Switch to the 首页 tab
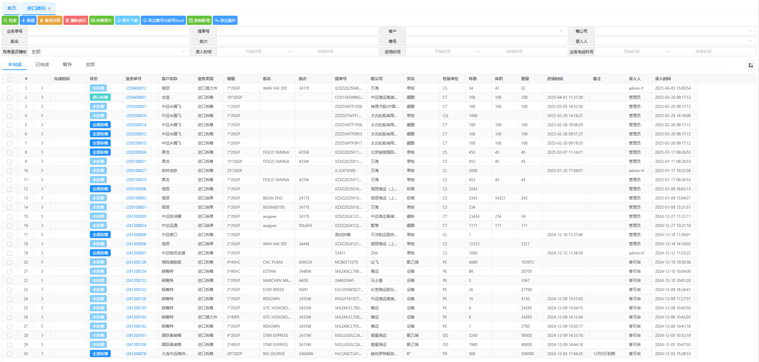Viewport: 759px width, 362px height. pyautogui.click(x=12, y=8)
